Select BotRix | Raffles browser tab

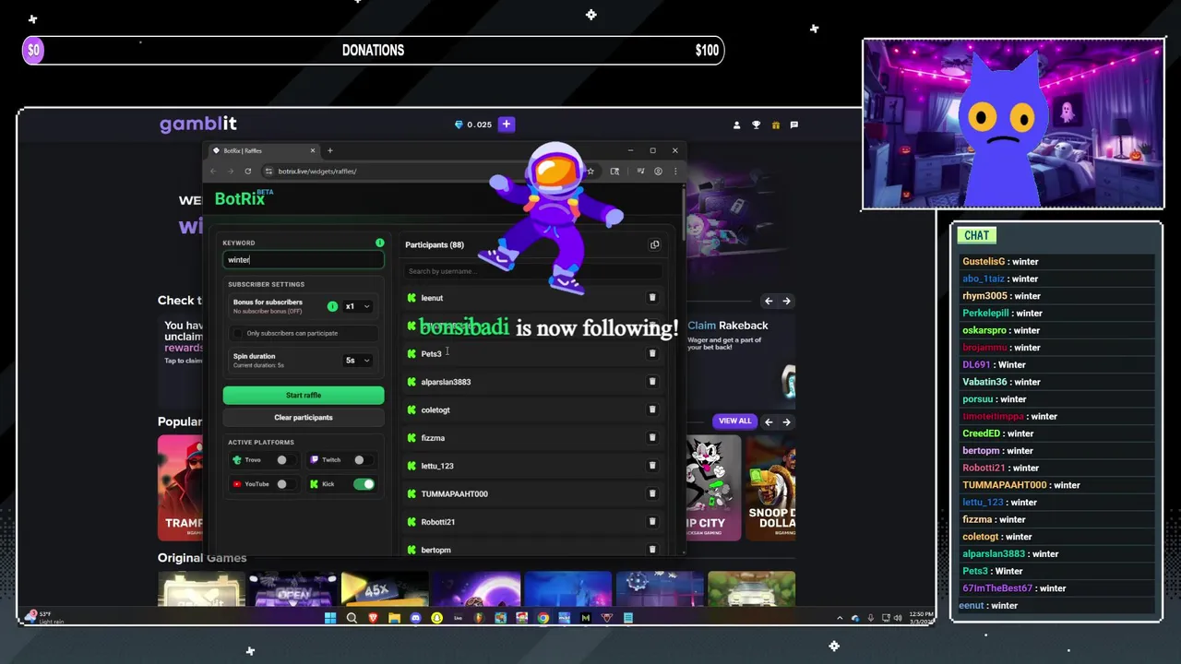[x=263, y=150]
